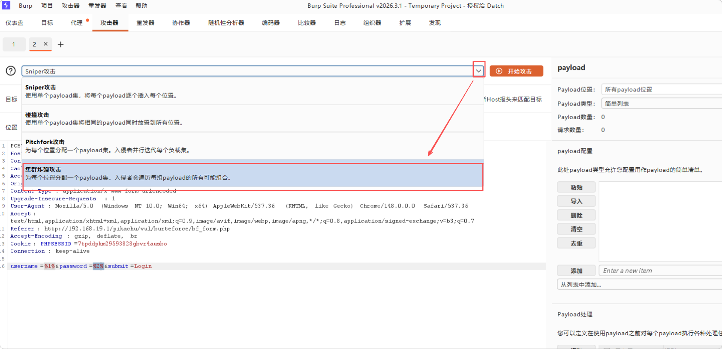Open the Burp menu

[25, 6]
